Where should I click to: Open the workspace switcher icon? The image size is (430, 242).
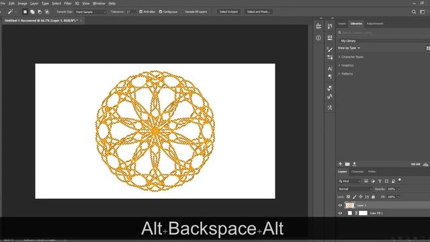423,12
